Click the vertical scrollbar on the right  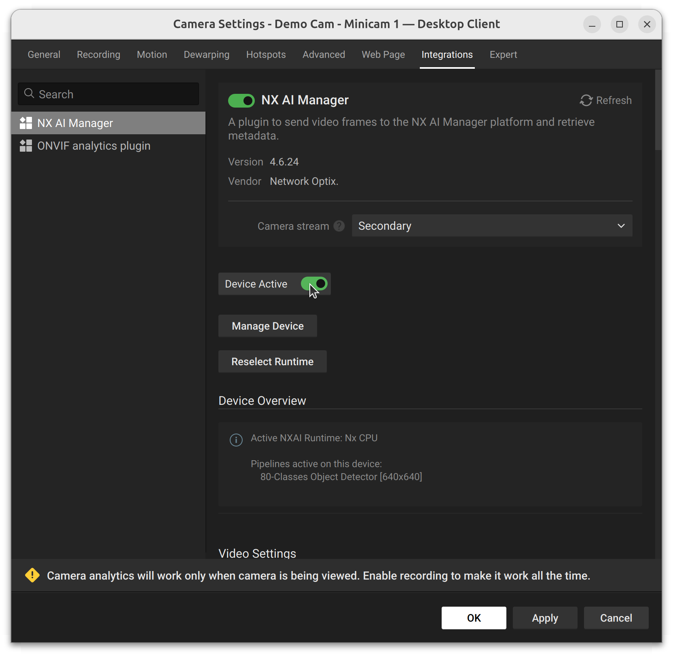click(x=658, y=110)
